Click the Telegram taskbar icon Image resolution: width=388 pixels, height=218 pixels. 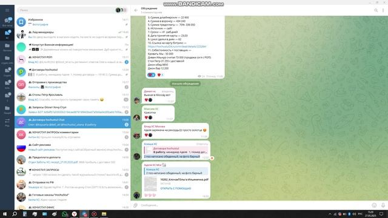tap(84, 214)
